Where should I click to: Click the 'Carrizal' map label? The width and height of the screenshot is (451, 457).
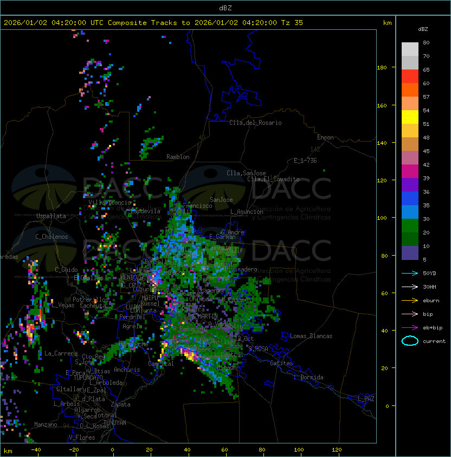161,364
